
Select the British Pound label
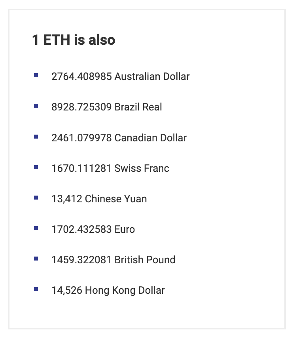coord(145,260)
